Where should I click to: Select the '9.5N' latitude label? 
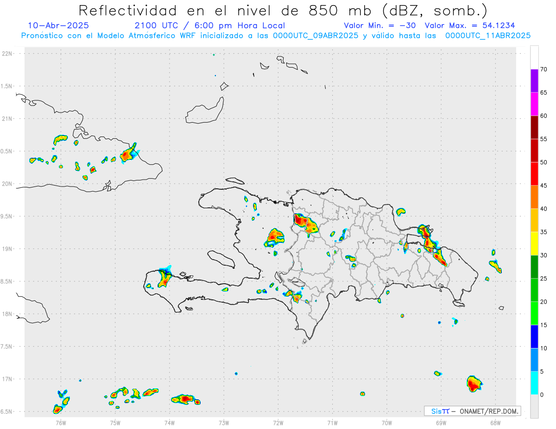coord(6,216)
